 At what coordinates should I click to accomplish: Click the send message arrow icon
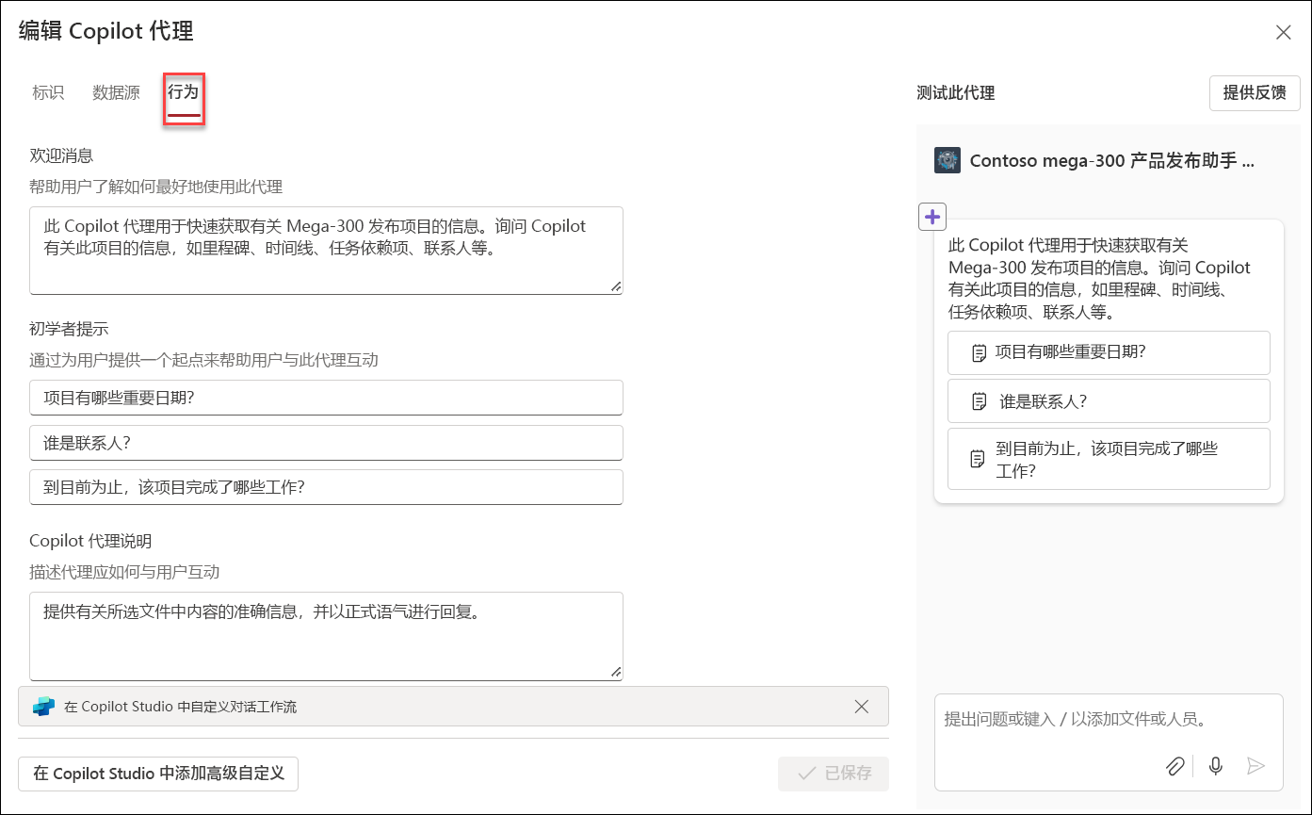click(x=1255, y=766)
